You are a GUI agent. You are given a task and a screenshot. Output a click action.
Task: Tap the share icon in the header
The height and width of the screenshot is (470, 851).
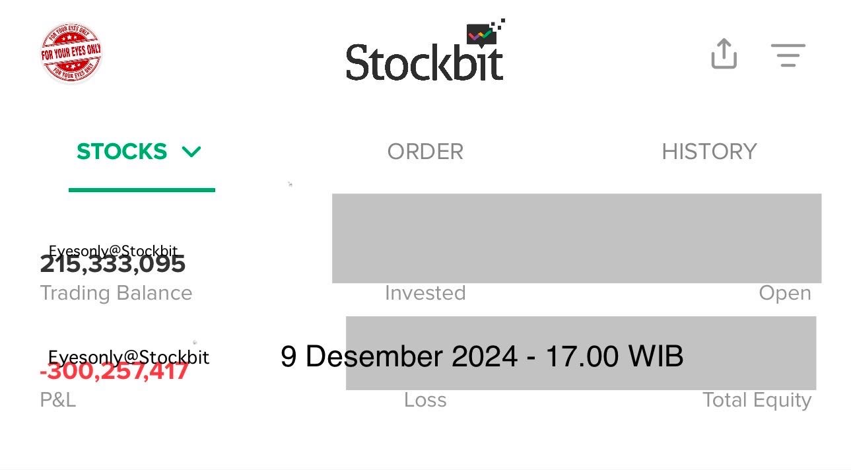click(x=724, y=53)
